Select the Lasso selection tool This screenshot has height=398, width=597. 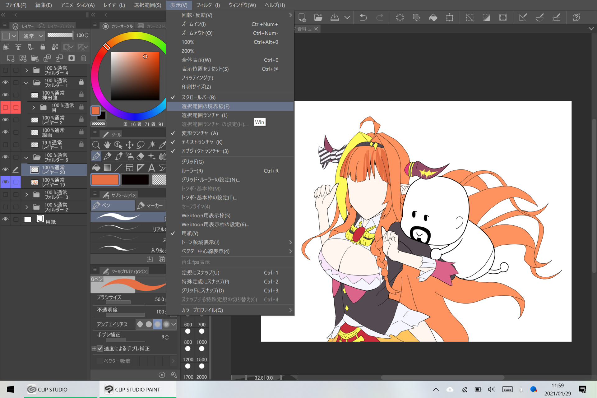(141, 145)
